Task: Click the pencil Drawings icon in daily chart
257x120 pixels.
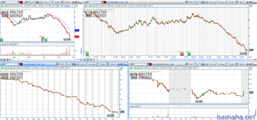Action: 50,2
